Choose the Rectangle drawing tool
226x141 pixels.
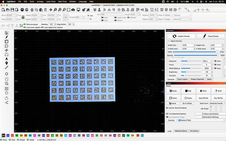coord(7,42)
